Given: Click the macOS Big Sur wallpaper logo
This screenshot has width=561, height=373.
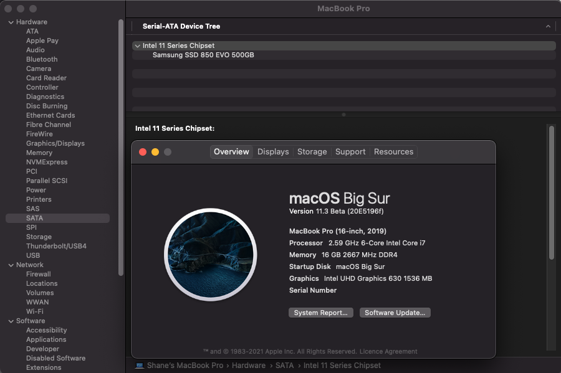Looking at the screenshot, I should (211, 255).
